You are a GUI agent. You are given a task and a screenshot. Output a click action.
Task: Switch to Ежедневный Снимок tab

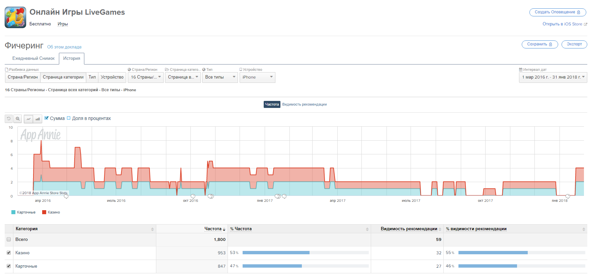coord(33,58)
